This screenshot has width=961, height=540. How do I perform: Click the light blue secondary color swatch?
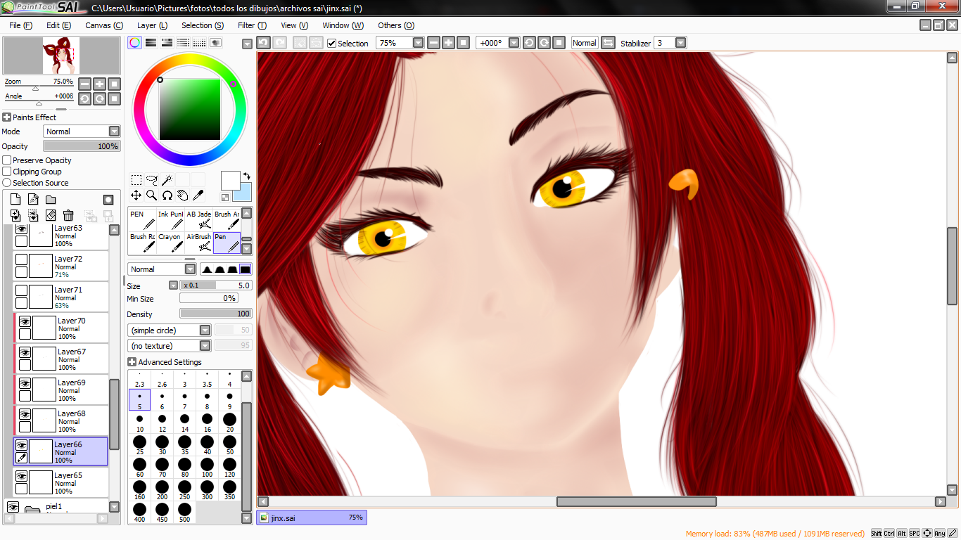243,193
